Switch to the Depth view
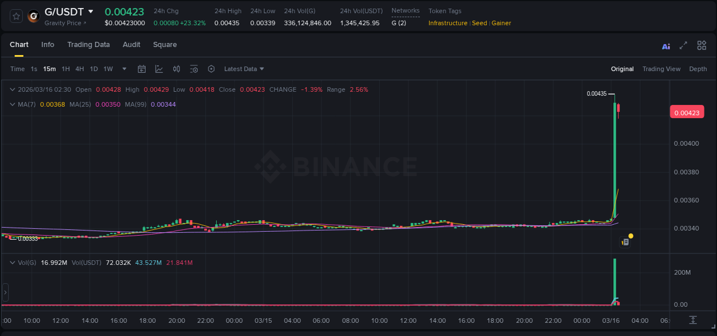This screenshot has width=717, height=336. point(697,69)
